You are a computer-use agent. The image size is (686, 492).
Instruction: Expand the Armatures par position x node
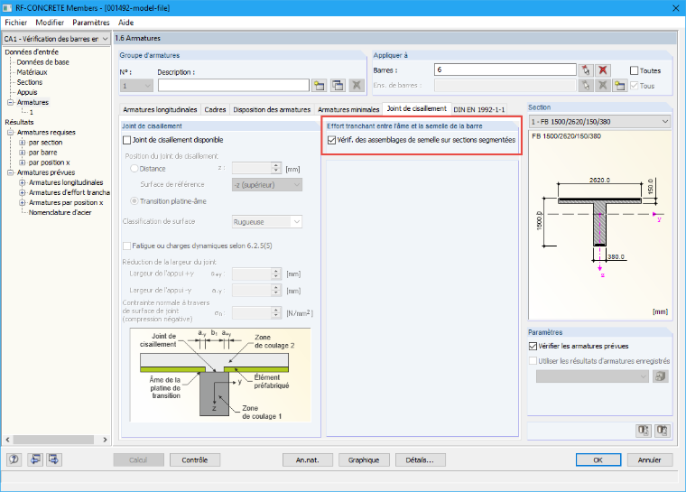tap(22, 202)
